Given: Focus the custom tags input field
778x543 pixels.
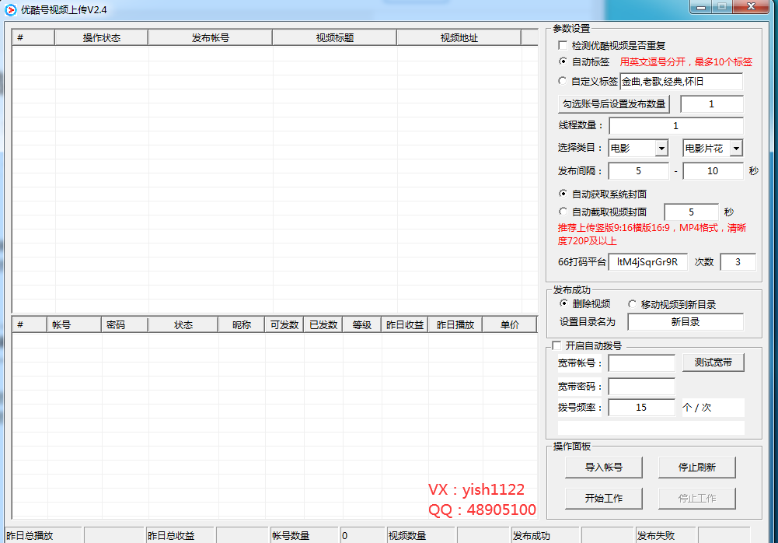Looking at the screenshot, I should 682,82.
